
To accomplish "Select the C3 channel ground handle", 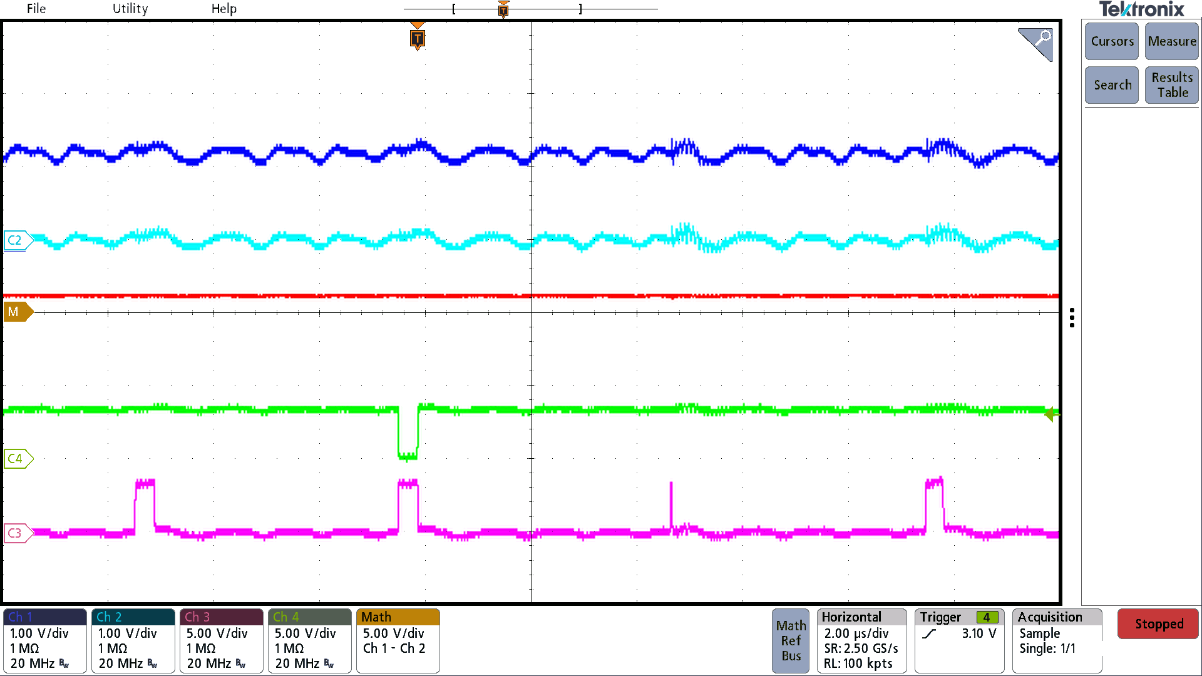I will click(x=17, y=533).
